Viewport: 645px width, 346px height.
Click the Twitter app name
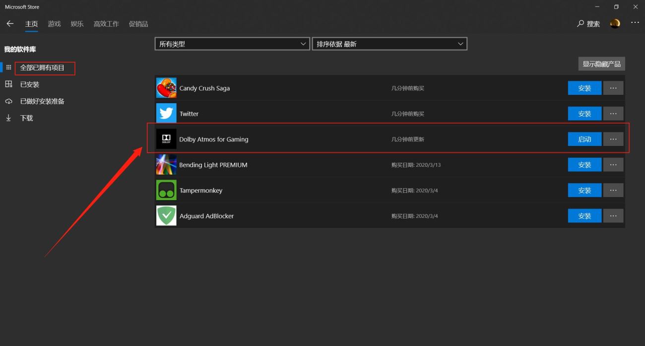click(x=189, y=114)
